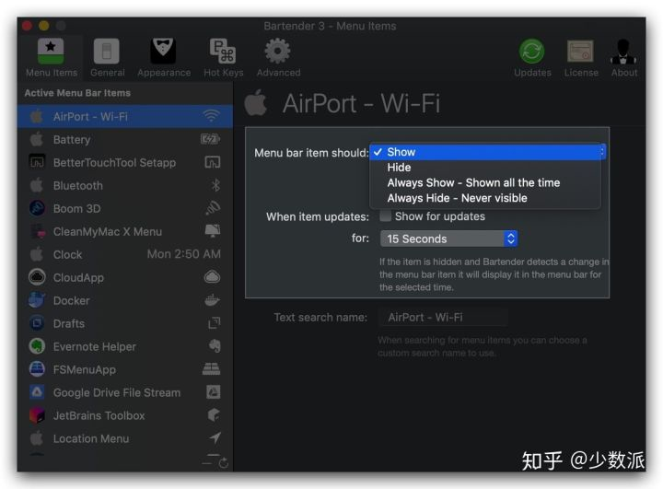Select CloudApp in the list
Screen dimensions: 663x489
tap(125, 277)
